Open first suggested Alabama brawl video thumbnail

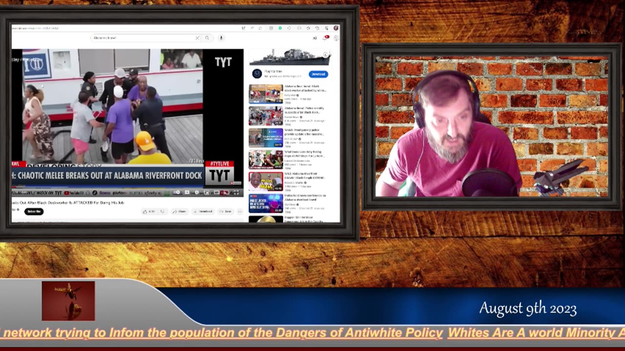pos(266,94)
